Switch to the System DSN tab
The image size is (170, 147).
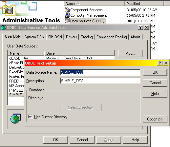click(34, 37)
